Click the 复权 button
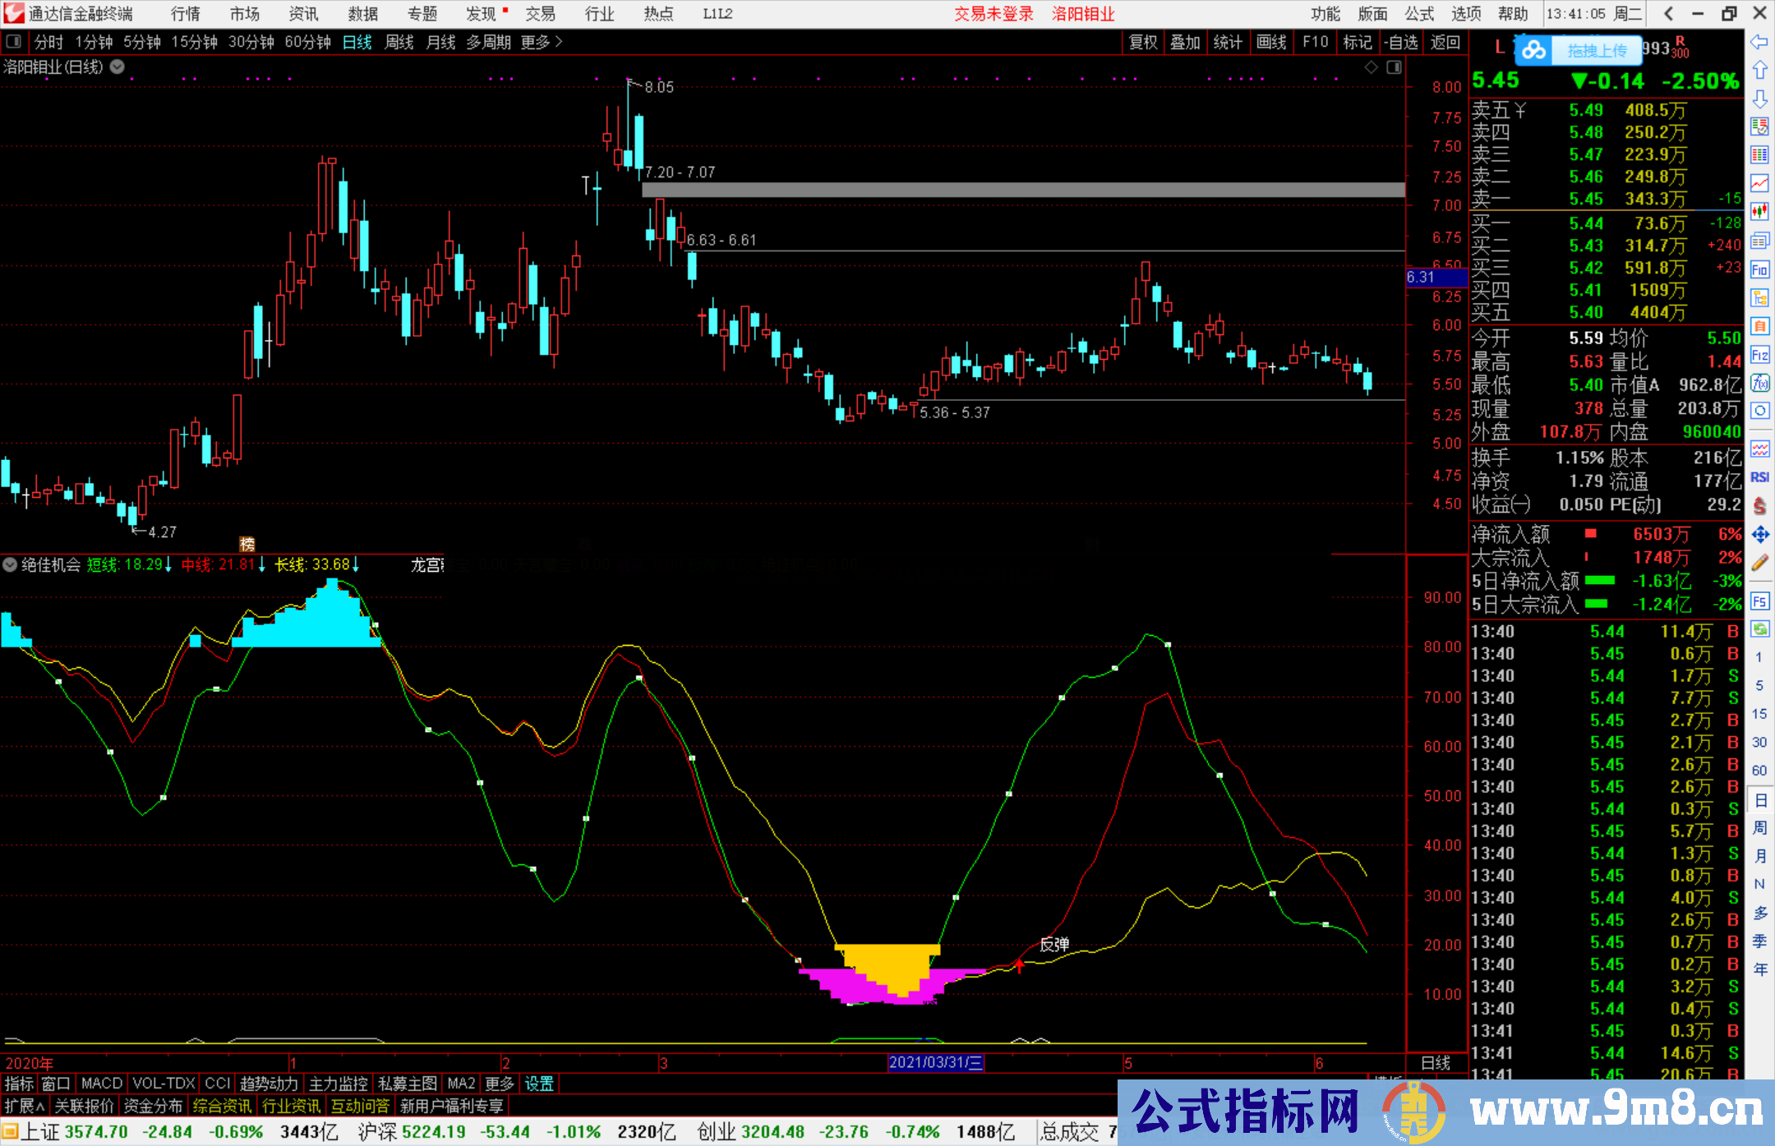 1142,42
